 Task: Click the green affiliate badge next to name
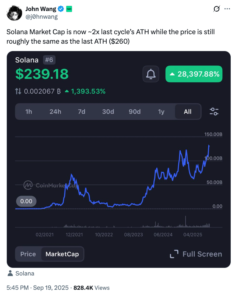pyautogui.click(x=69, y=9)
